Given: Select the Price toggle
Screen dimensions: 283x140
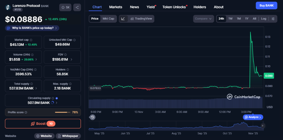Looking at the screenshot, I should tap(95, 19).
